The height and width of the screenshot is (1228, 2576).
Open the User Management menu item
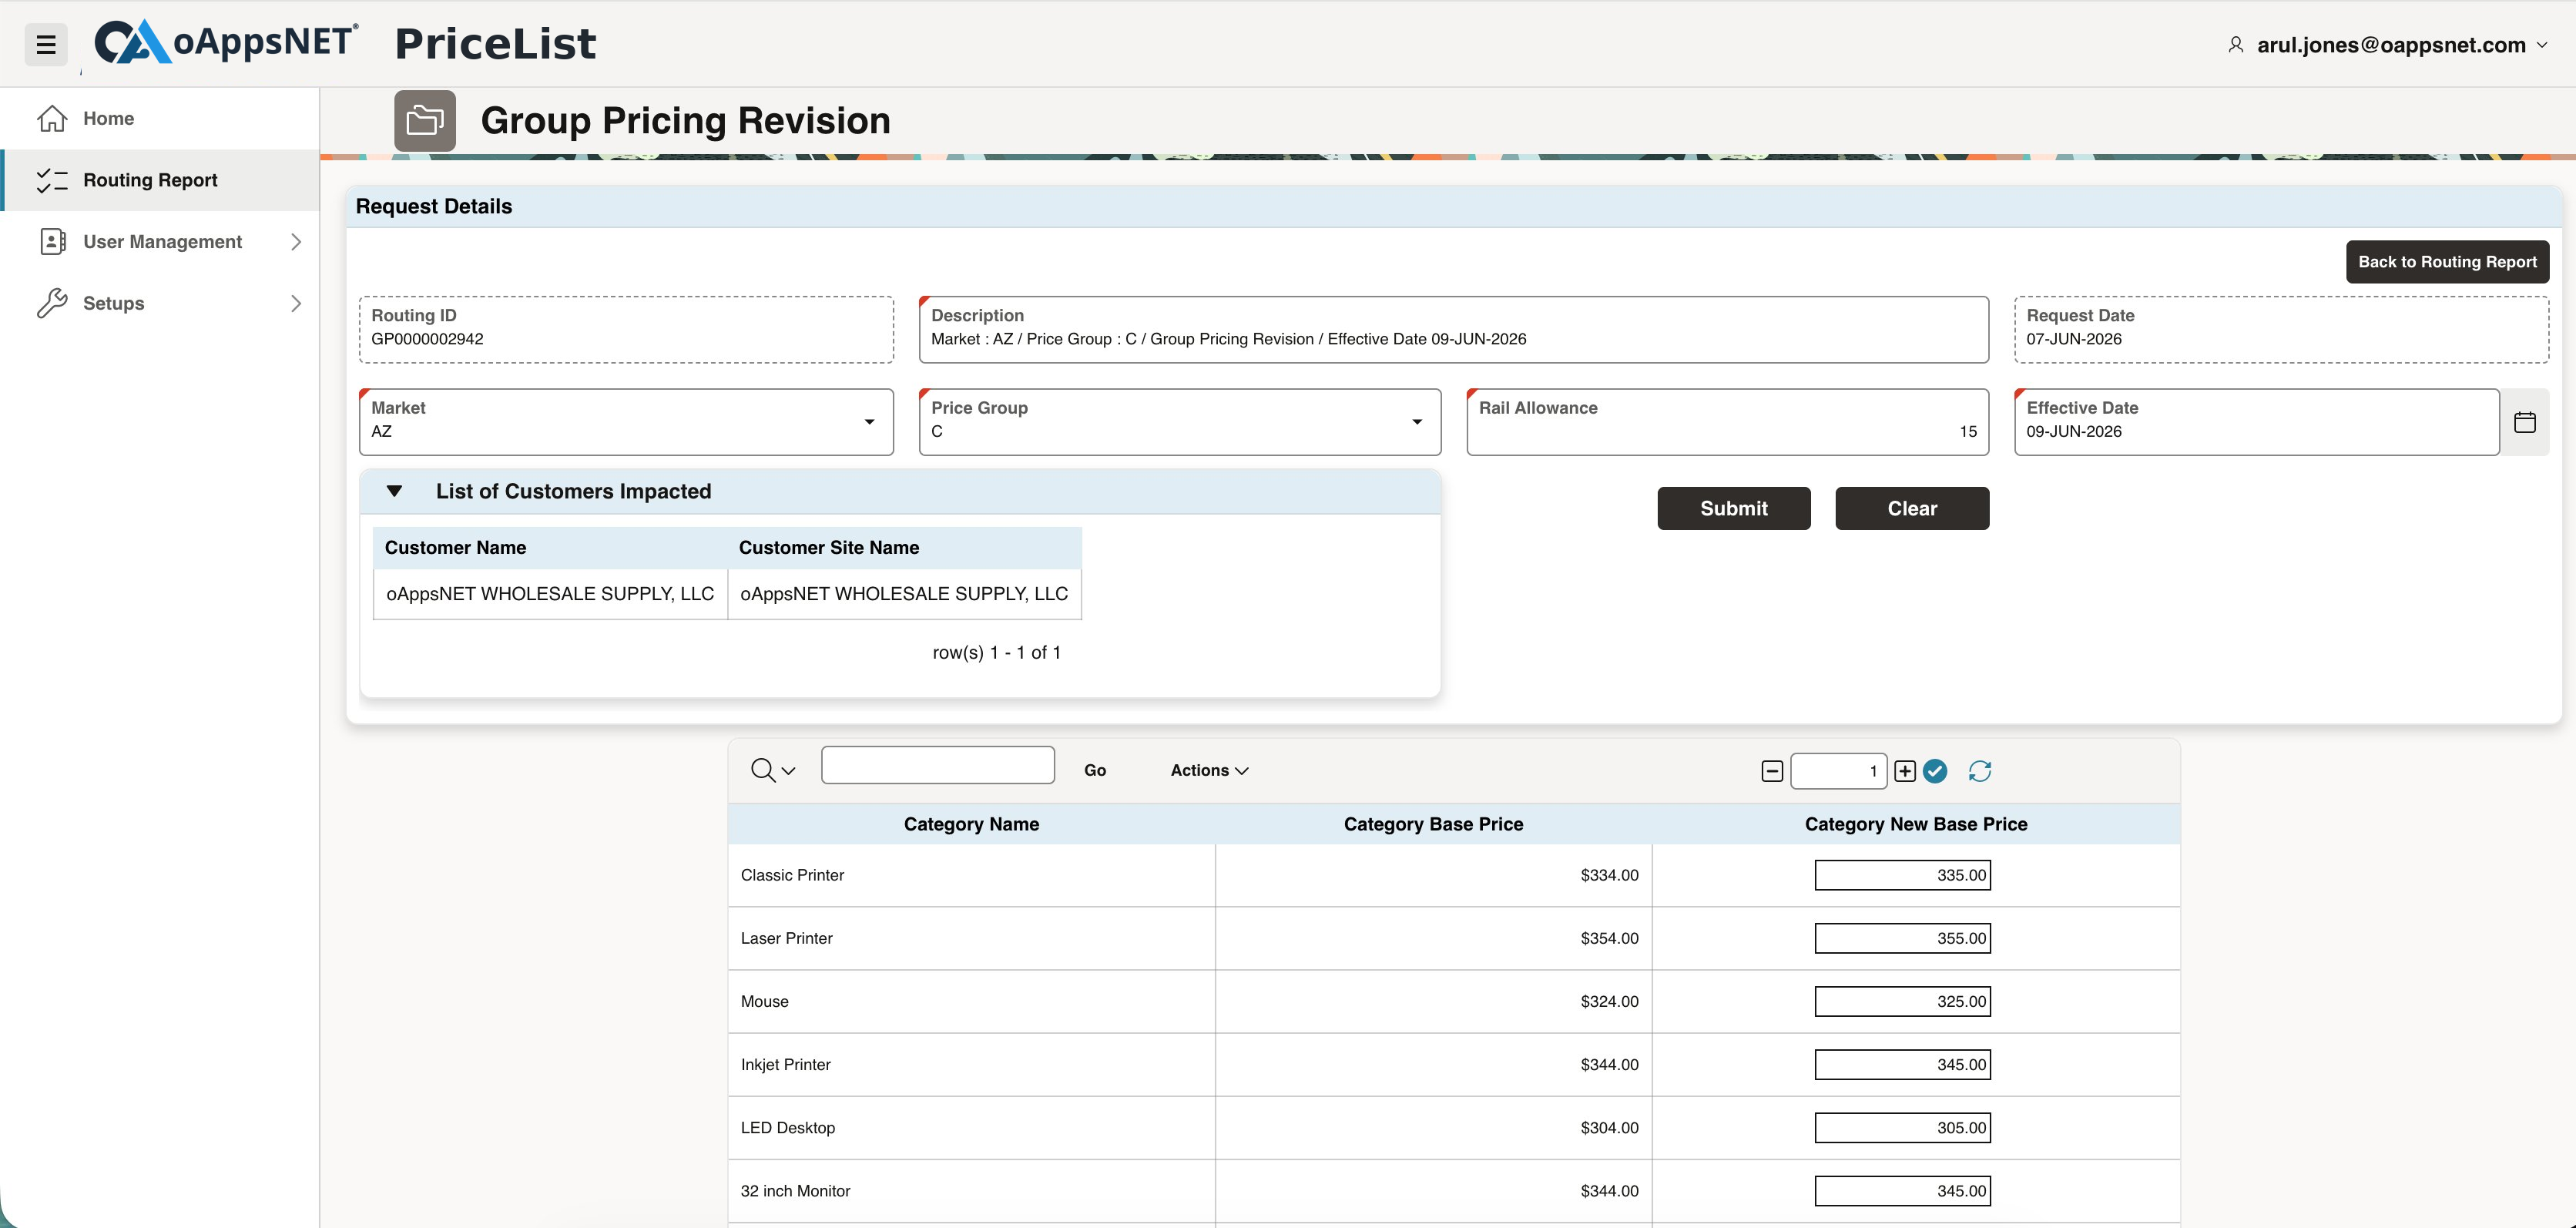[160, 241]
